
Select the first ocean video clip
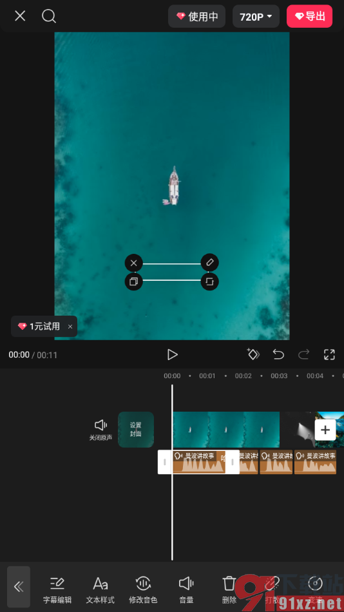(226, 429)
